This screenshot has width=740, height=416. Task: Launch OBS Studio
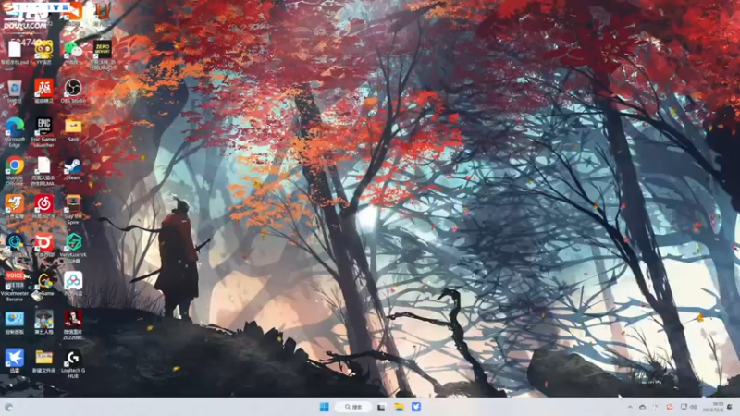(x=73, y=89)
